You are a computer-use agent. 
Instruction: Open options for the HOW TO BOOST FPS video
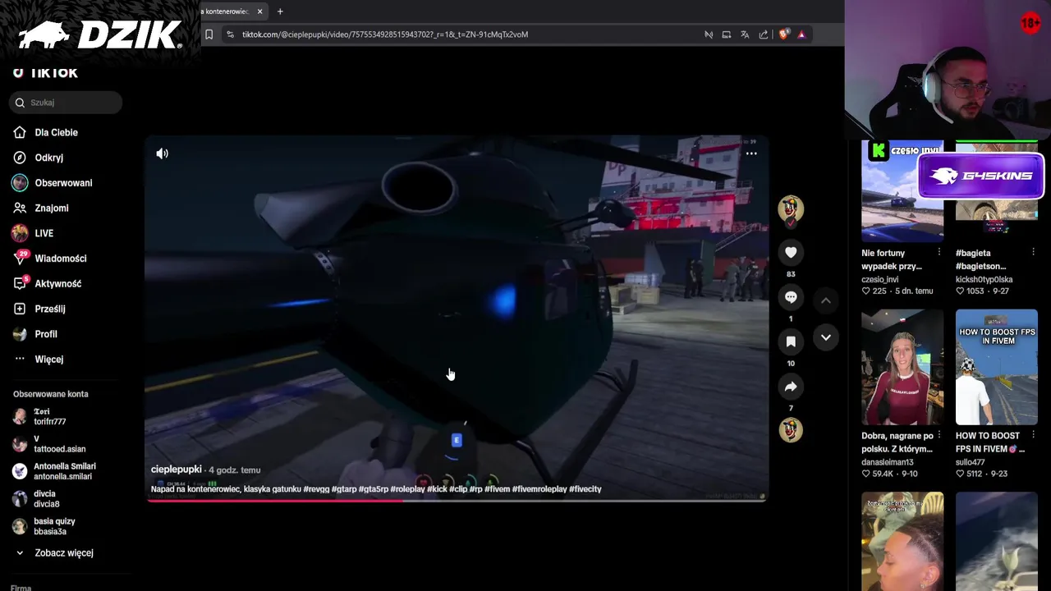pyautogui.click(x=1033, y=436)
